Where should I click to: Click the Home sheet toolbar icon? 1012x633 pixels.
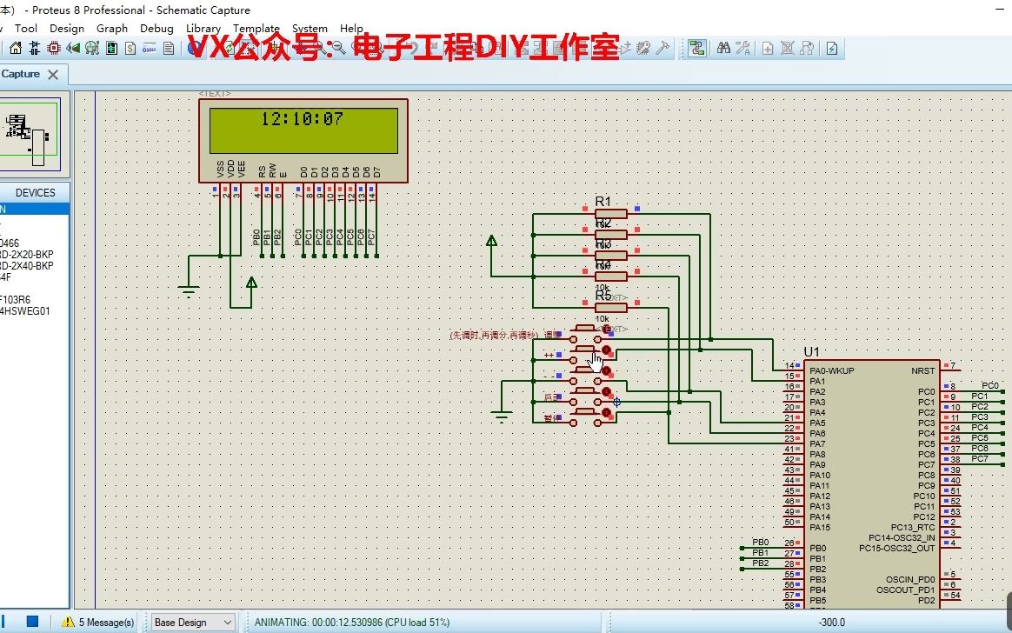tap(16, 48)
